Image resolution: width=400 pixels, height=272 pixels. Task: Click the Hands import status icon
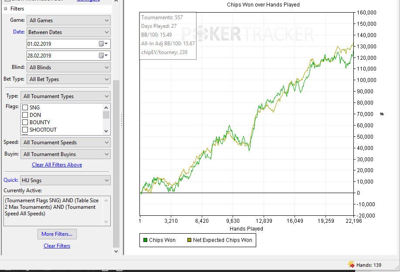click(x=351, y=265)
